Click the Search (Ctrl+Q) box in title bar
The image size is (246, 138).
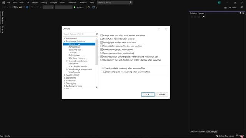point(113,3)
